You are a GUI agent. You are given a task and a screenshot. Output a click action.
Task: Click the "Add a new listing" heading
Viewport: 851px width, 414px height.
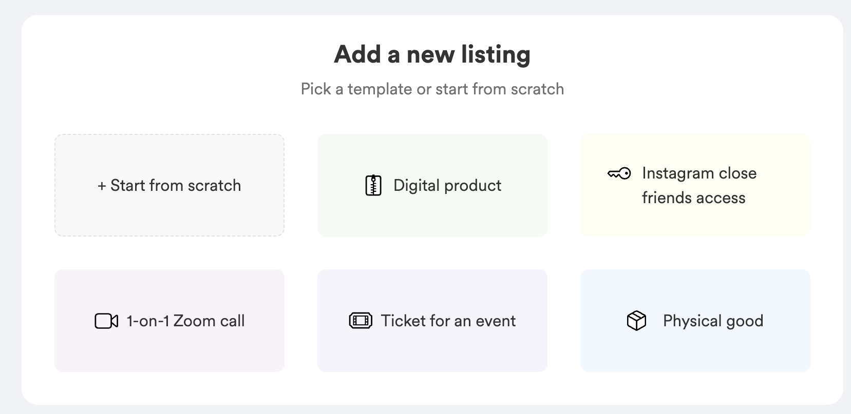pyautogui.click(x=432, y=54)
